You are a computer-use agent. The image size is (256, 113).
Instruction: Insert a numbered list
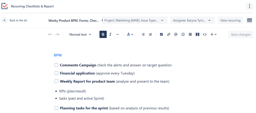(x=151, y=34)
